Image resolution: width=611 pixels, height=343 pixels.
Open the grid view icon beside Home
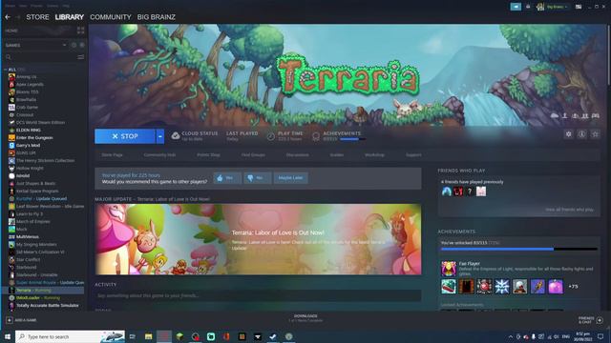(x=80, y=30)
